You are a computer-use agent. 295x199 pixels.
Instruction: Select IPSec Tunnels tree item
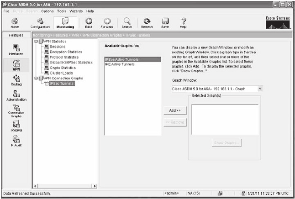[x=62, y=84]
